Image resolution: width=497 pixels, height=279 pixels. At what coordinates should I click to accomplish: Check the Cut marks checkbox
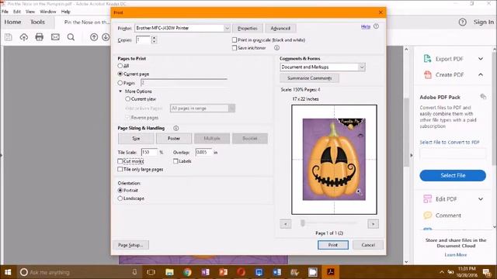[x=120, y=161]
